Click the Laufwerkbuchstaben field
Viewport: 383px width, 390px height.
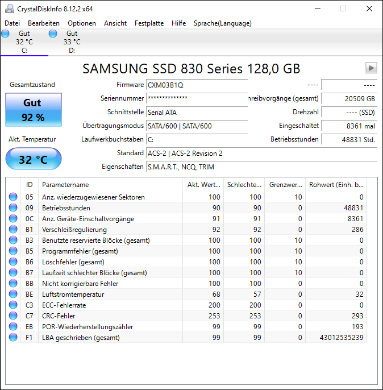coord(197,139)
